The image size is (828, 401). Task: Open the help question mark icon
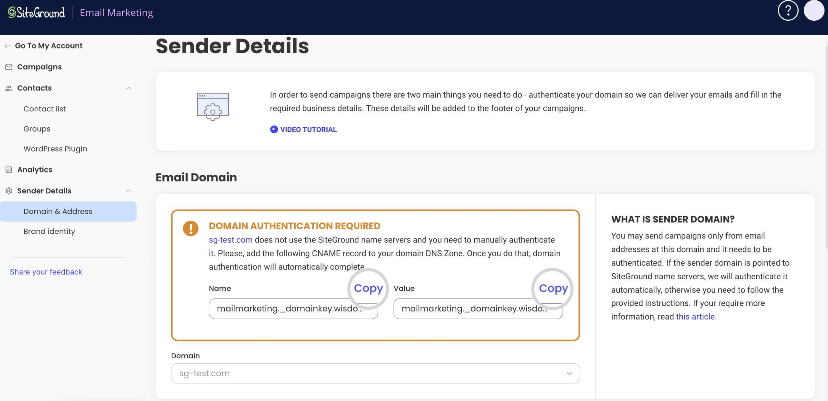click(x=788, y=11)
